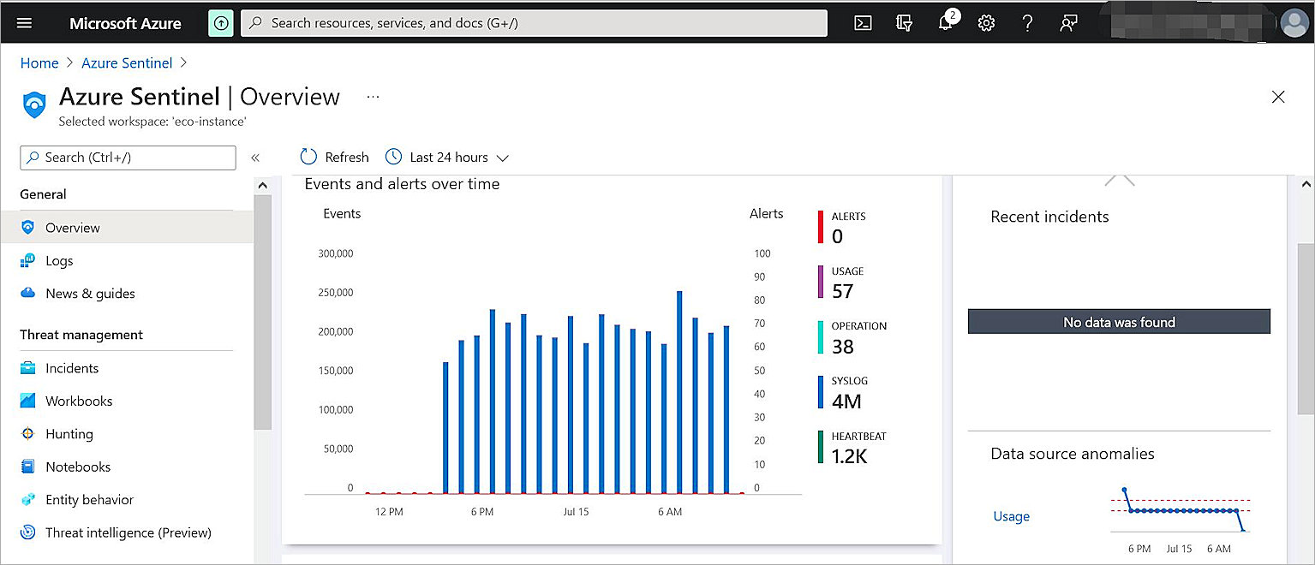
Task: Open Notebooks in Threat management
Action: click(79, 467)
